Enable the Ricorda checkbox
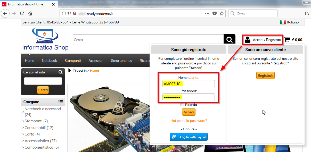The width and height of the screenshot is (311, 152). (182, 105)
